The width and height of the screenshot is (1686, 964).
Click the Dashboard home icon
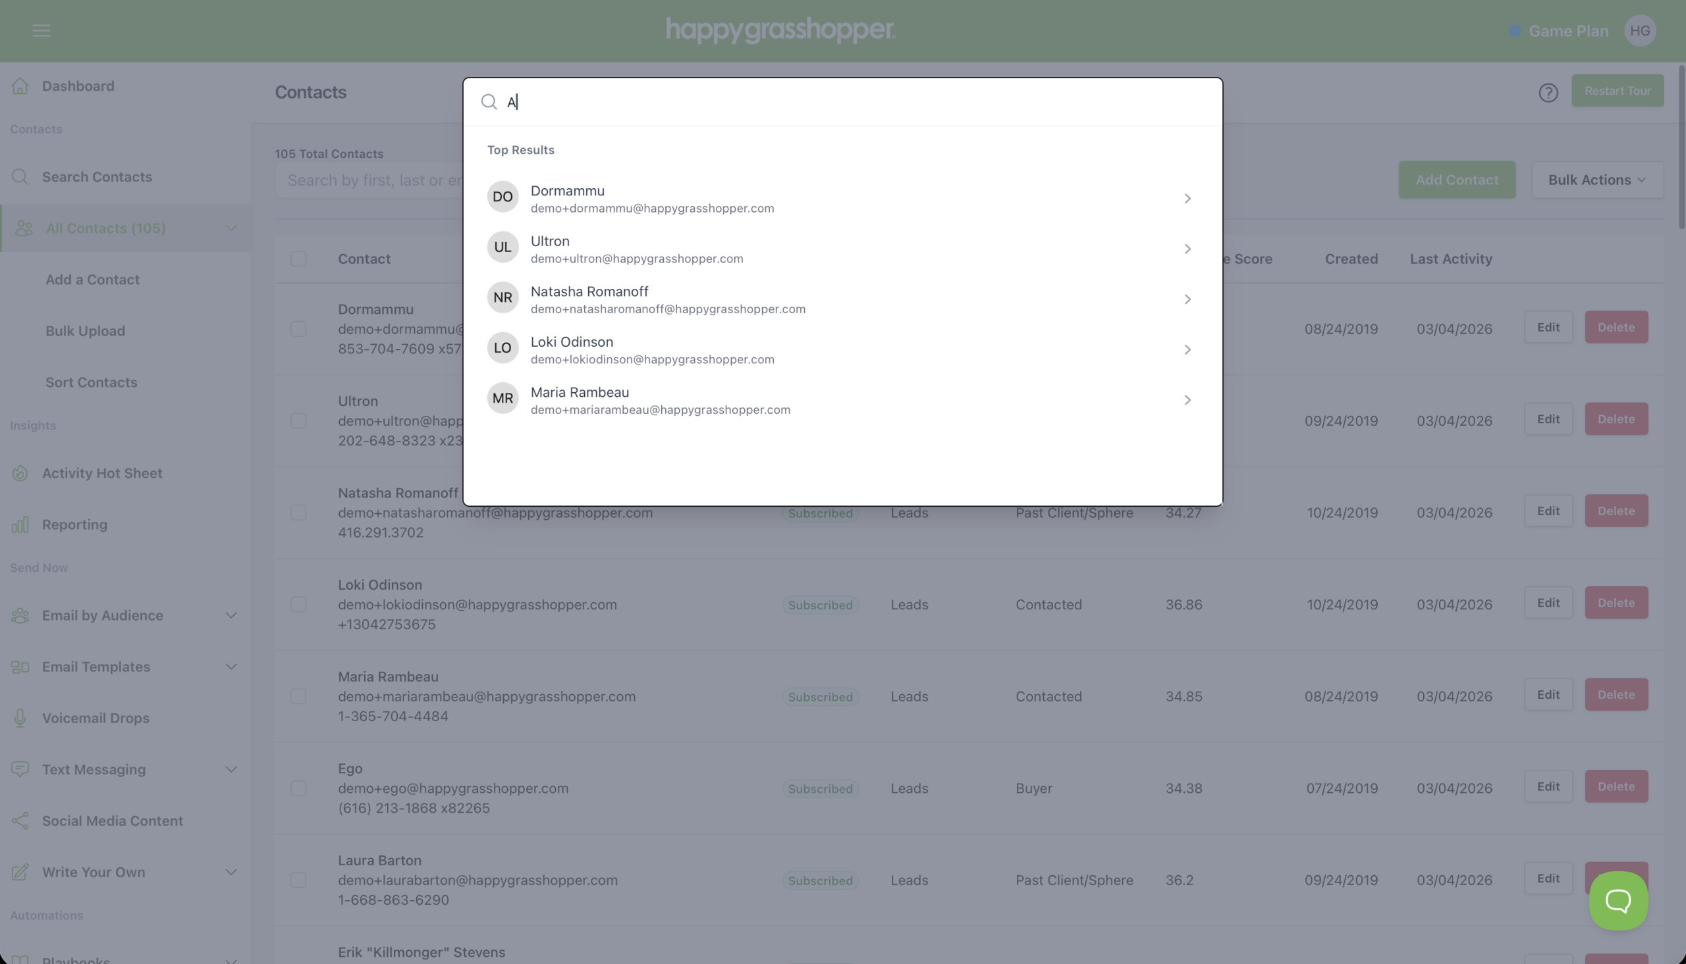(x=20, y=86)
